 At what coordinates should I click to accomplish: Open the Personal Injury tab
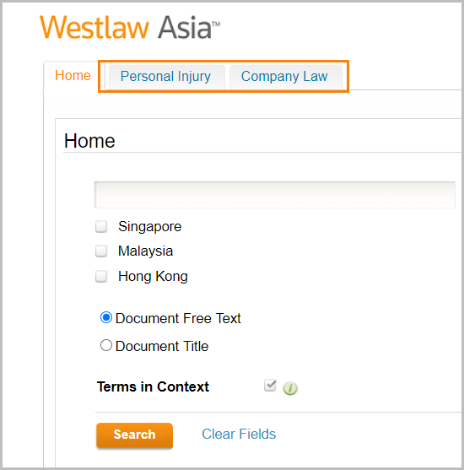tap(167, 77)
